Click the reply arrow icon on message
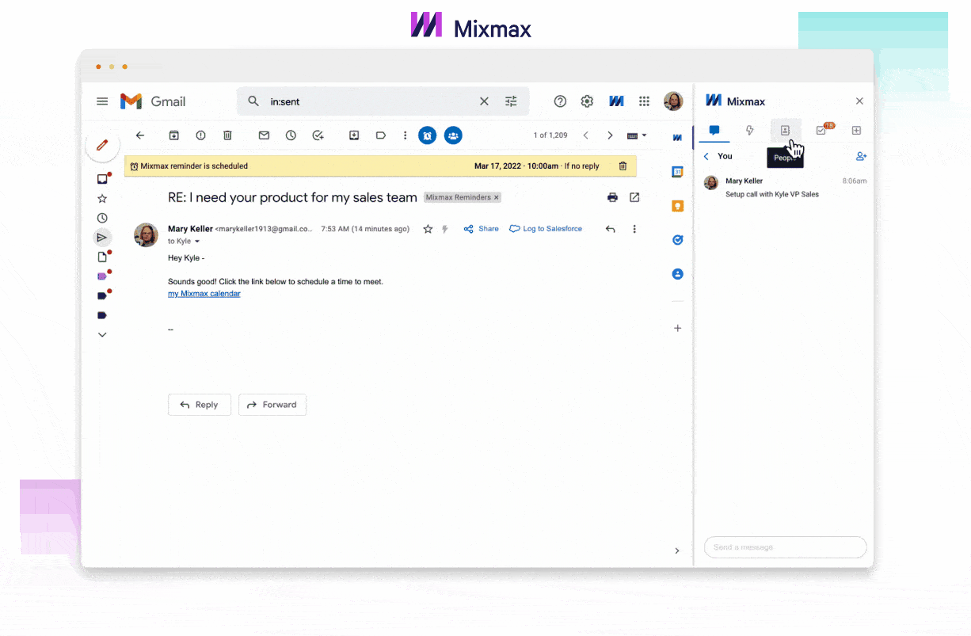The height and width of the screenshot is (636, 971). pos(610,229)
